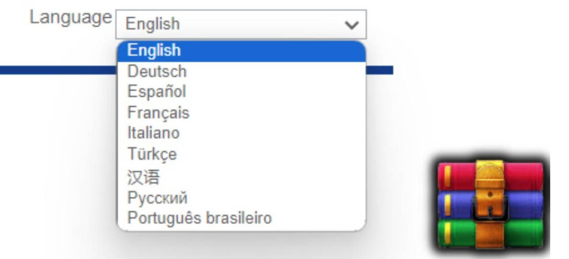Click the blue divider line left of list
Image resolution: width=569 pixels, height=259 pixels.
(56, 70)
